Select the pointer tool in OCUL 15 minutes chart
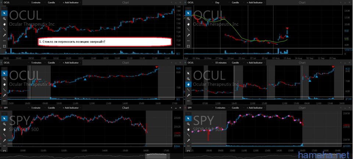 tap(188, 73)
